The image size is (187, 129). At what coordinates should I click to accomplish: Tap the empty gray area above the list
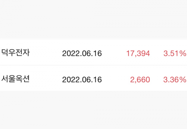93,19
